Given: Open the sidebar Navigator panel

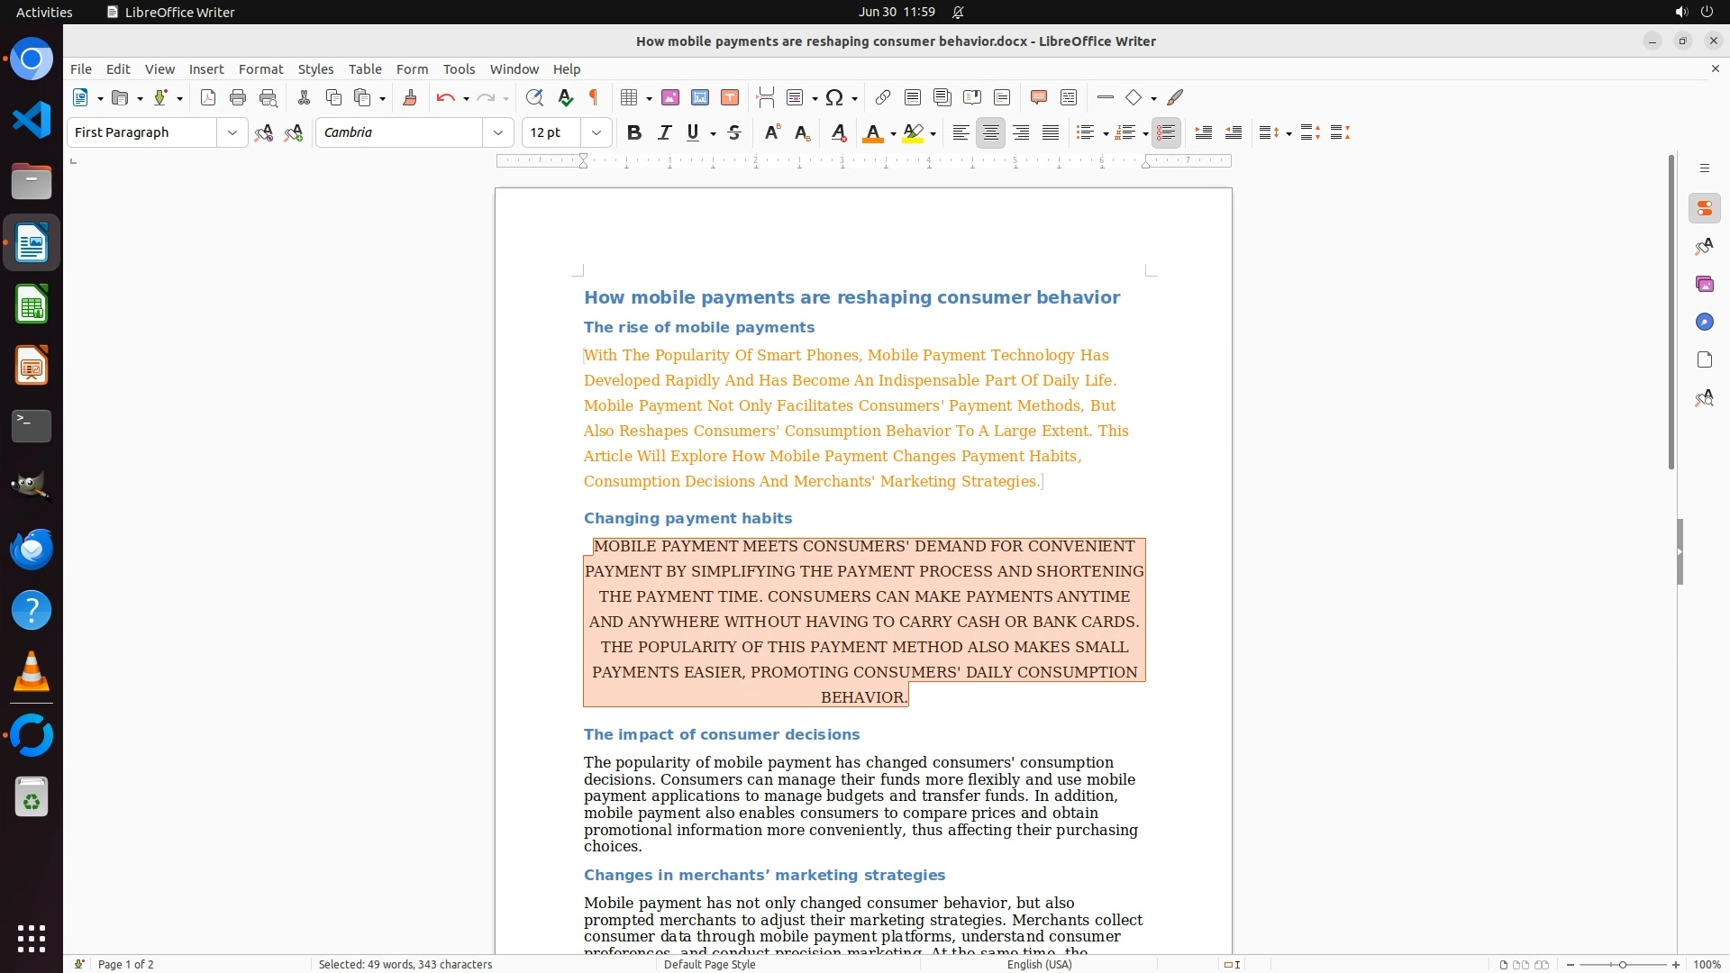Looking at the screenshot, I should (1704, 322).
